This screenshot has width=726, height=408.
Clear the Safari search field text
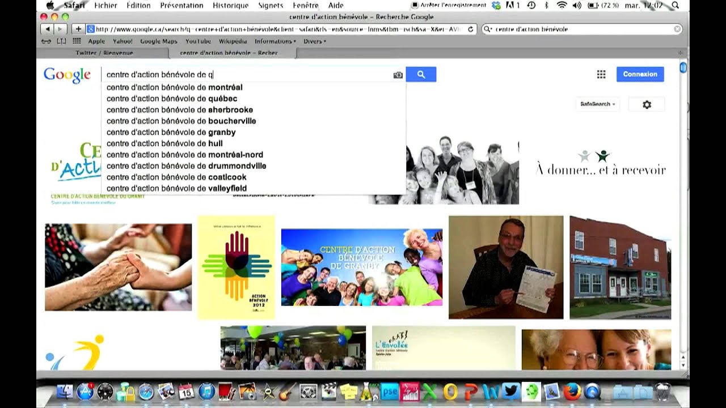[677, 29]
